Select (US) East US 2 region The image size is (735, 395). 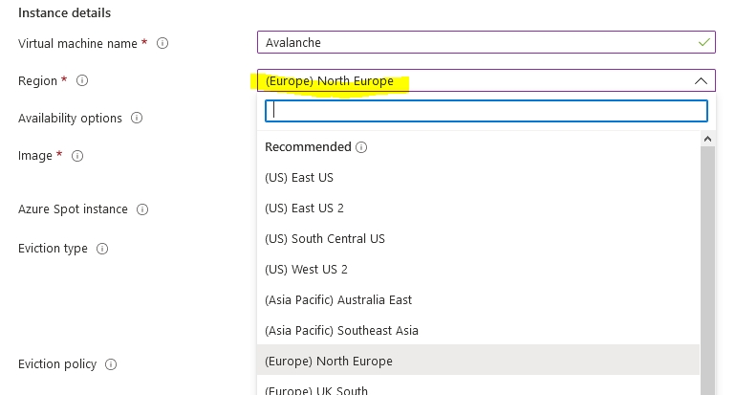[x=304, y=208]
